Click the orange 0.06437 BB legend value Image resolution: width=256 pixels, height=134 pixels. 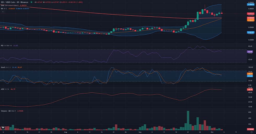click(12, 8)
